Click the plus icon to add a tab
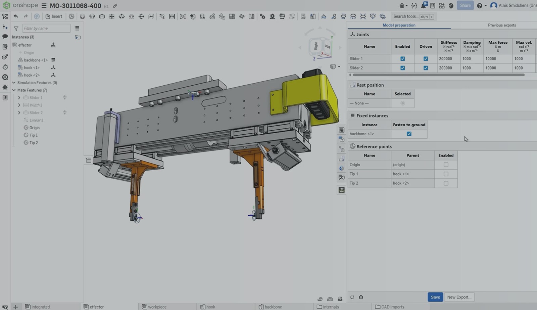 [15, 307]
